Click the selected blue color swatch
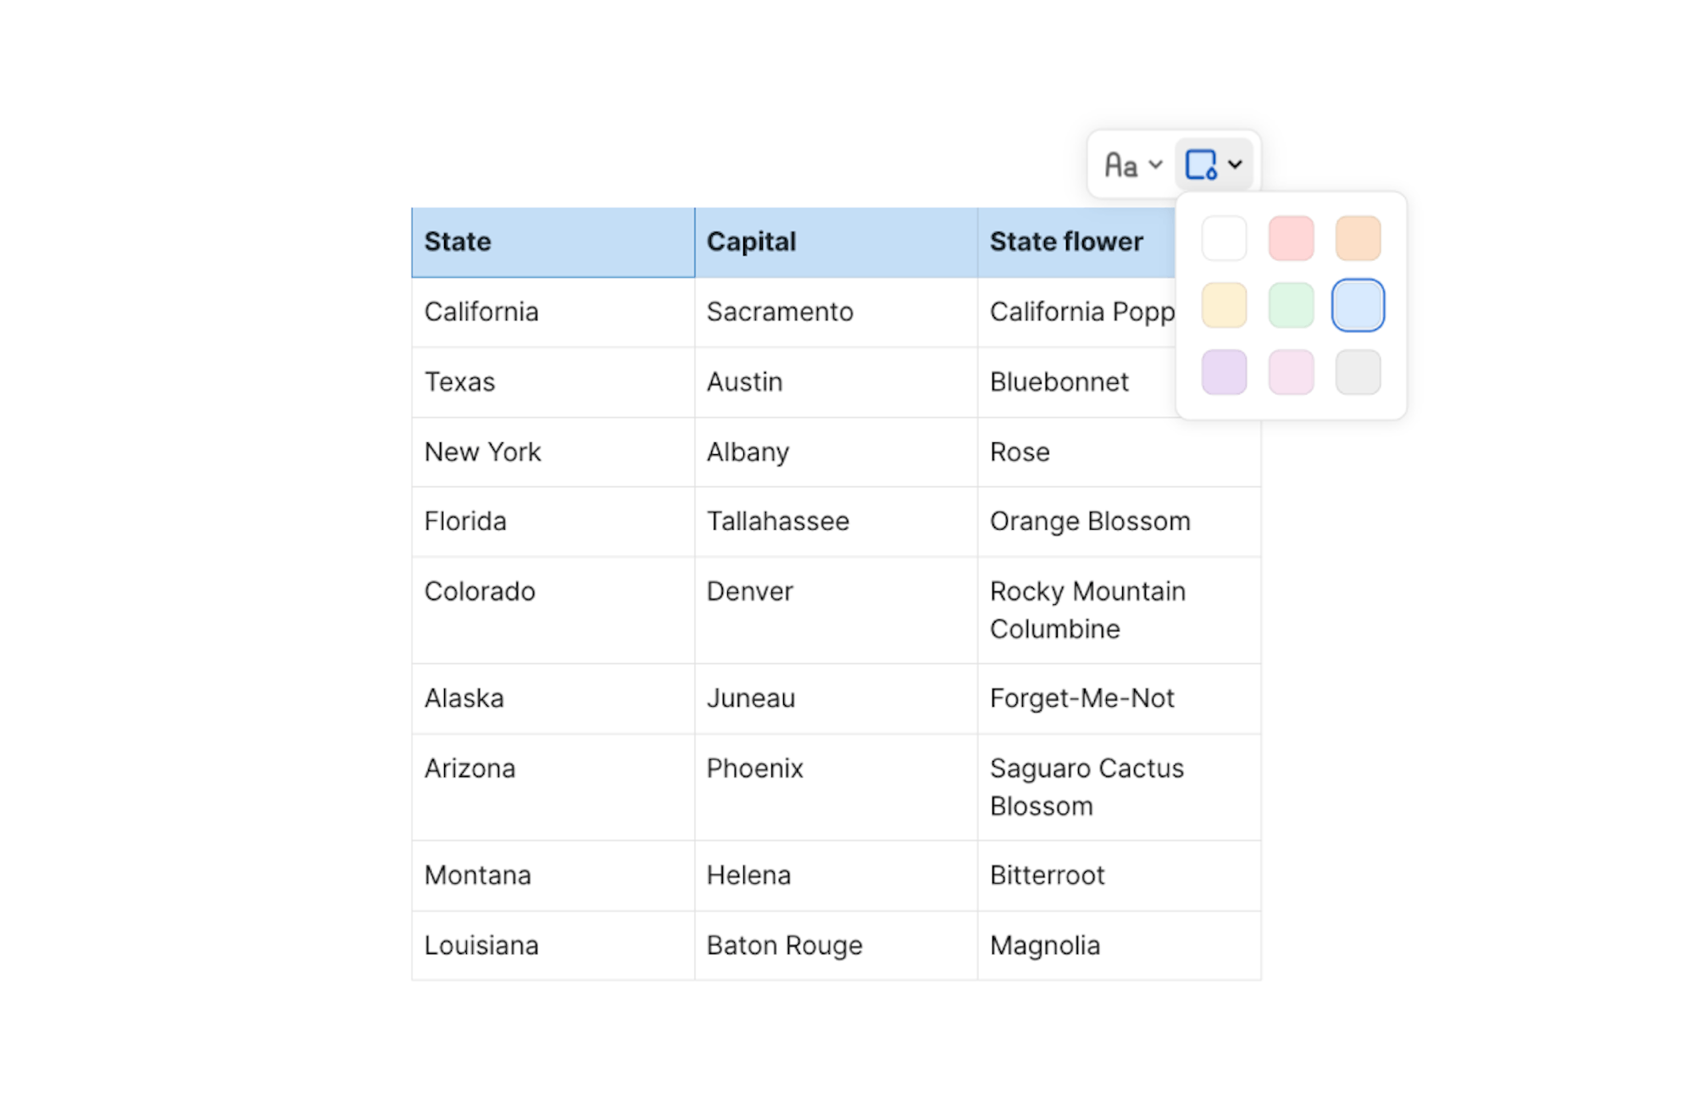1695x1105 pixels. click(1358, 305)
